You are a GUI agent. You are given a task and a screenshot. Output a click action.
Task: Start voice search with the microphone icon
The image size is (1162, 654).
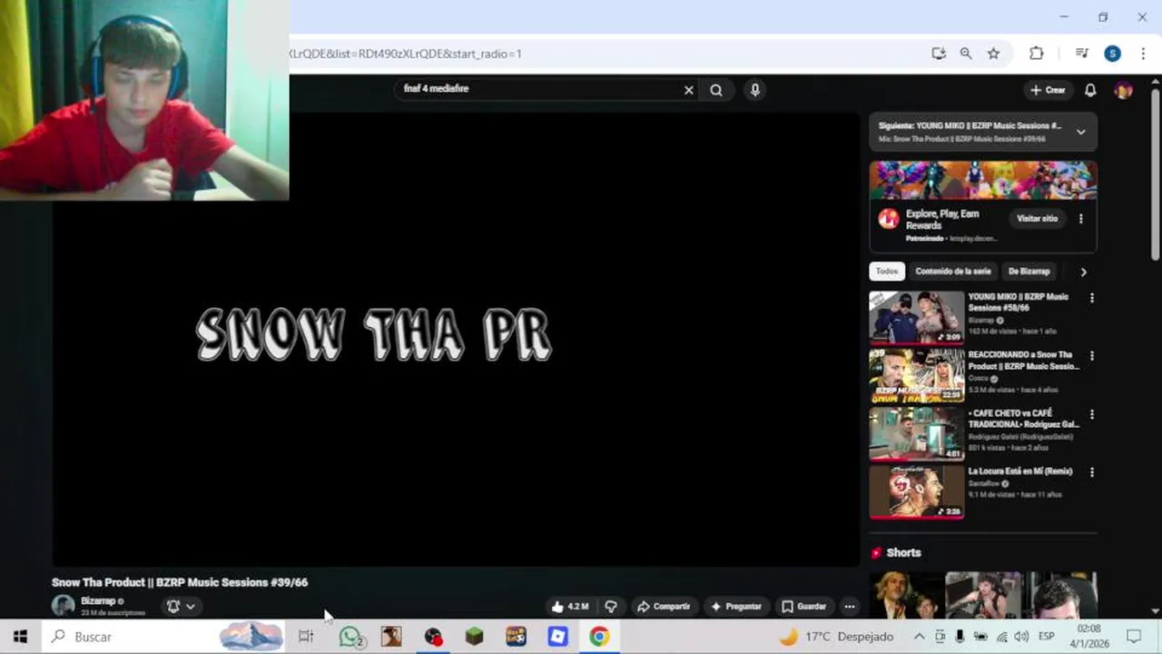click(754, 90)
